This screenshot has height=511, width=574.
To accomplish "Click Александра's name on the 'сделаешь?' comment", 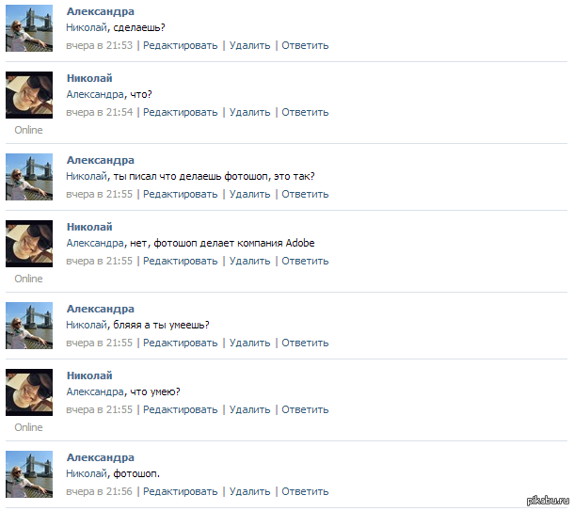I will [101, 11].
